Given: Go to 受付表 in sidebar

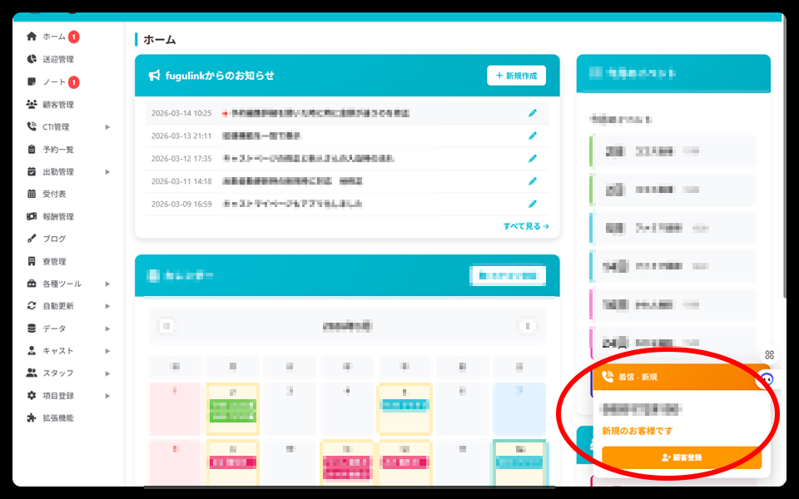Looking at the screenshot, I should coord(54,194).
